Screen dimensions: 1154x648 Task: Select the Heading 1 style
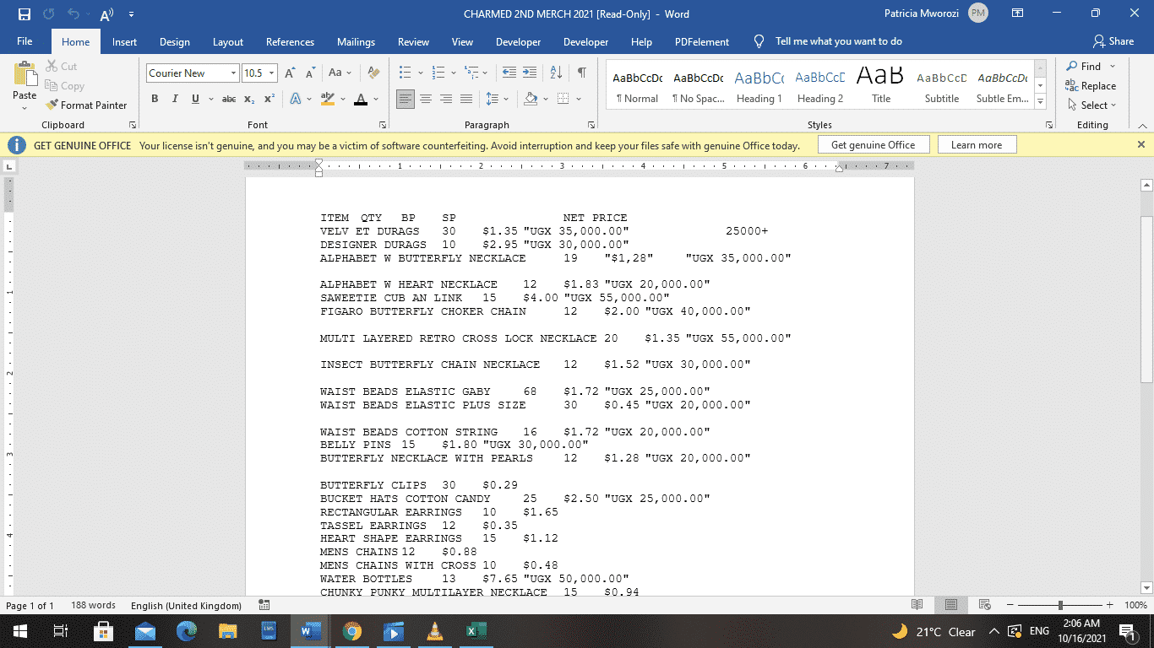tap(759, 84)
